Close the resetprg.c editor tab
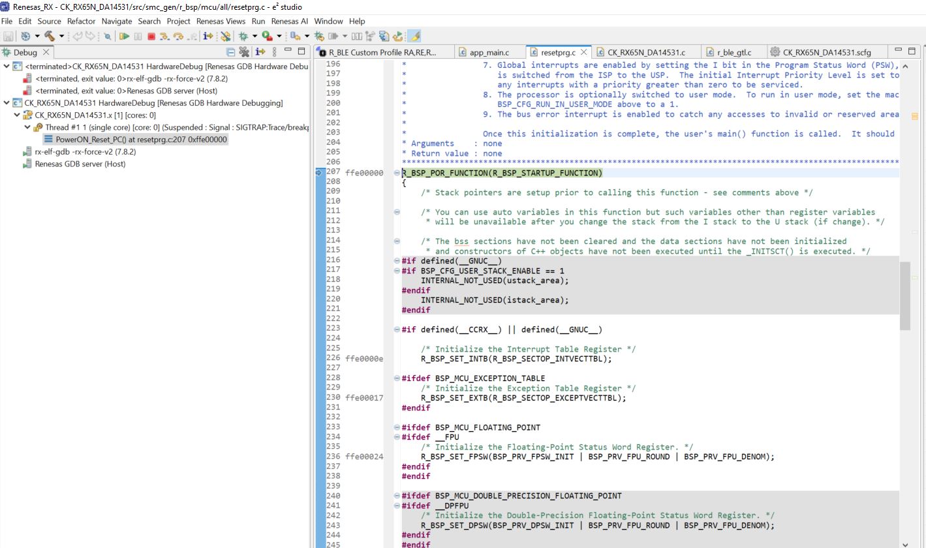Image resolution: width=926 pixels, height=548 pixels. 583,52
